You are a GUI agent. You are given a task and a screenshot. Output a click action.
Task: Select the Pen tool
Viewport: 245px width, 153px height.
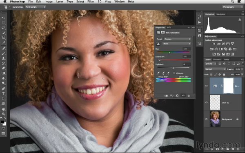tap(3, 89)
